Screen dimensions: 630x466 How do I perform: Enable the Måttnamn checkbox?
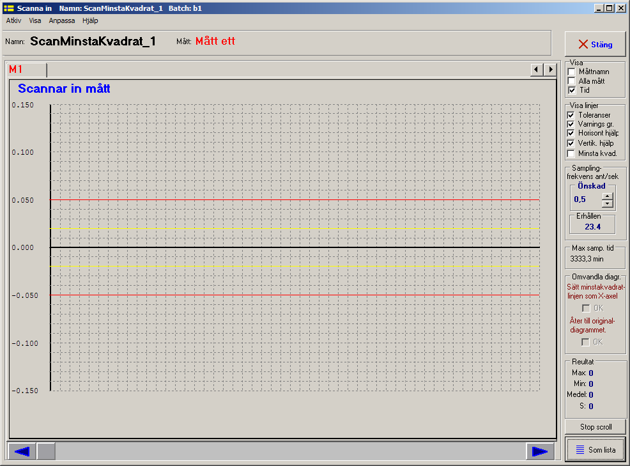click(571, 72)
